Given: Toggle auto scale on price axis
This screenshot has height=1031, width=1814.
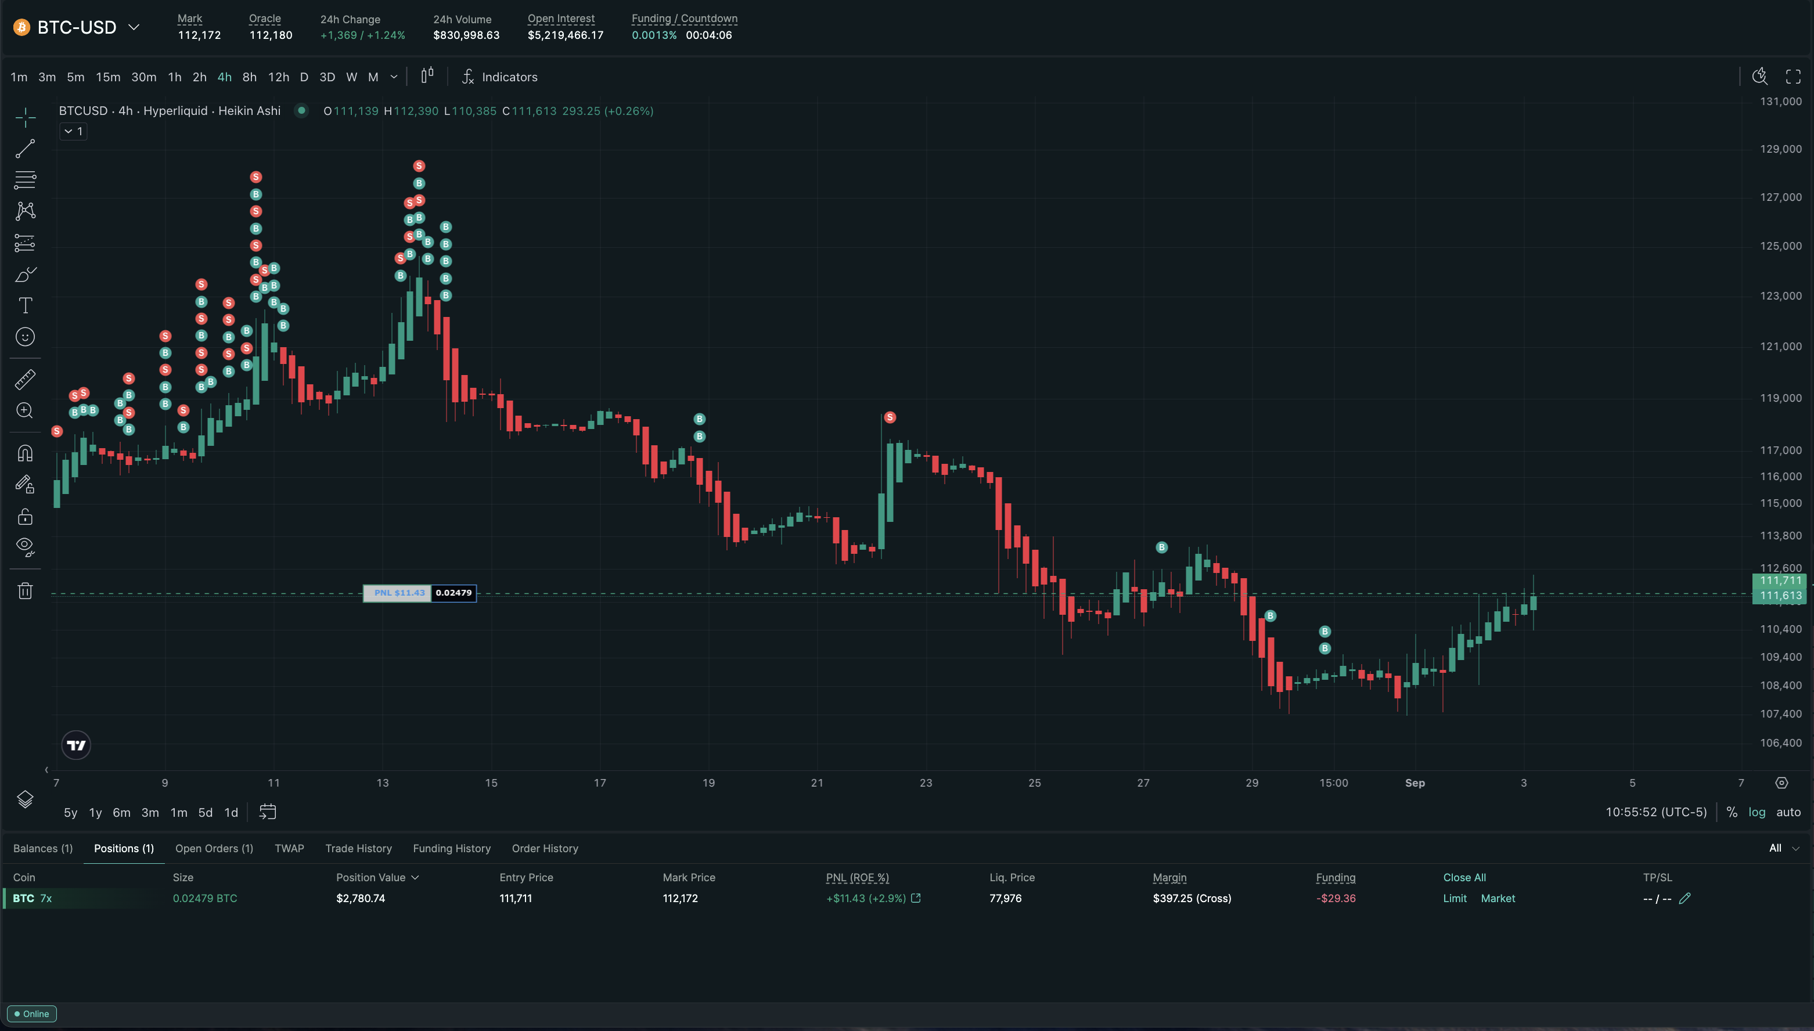Looking at the screenshot, I should [1788, 812].
